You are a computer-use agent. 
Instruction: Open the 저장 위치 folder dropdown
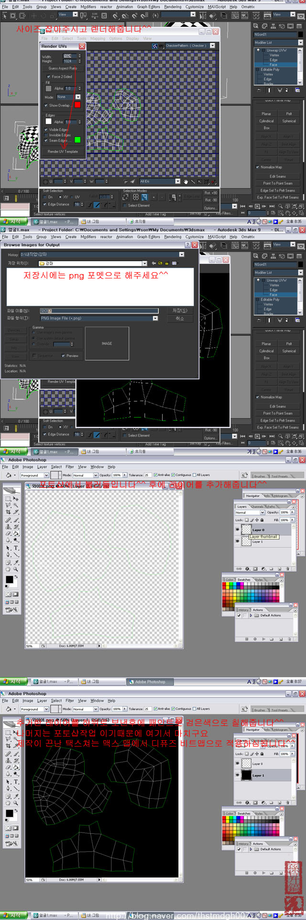click(x=144, y=263)
